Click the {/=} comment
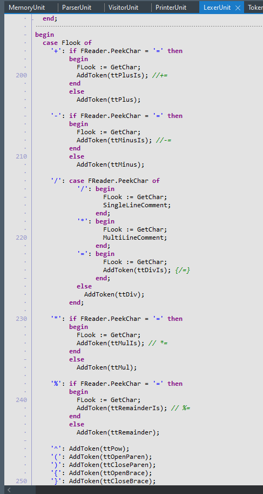The image size is (263, 494). pyautogui.click(x=183, y=270)
